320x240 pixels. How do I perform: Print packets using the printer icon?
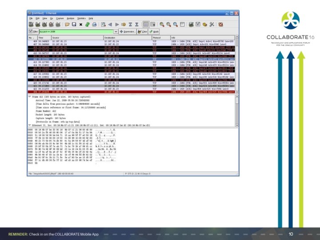point(94,24)
